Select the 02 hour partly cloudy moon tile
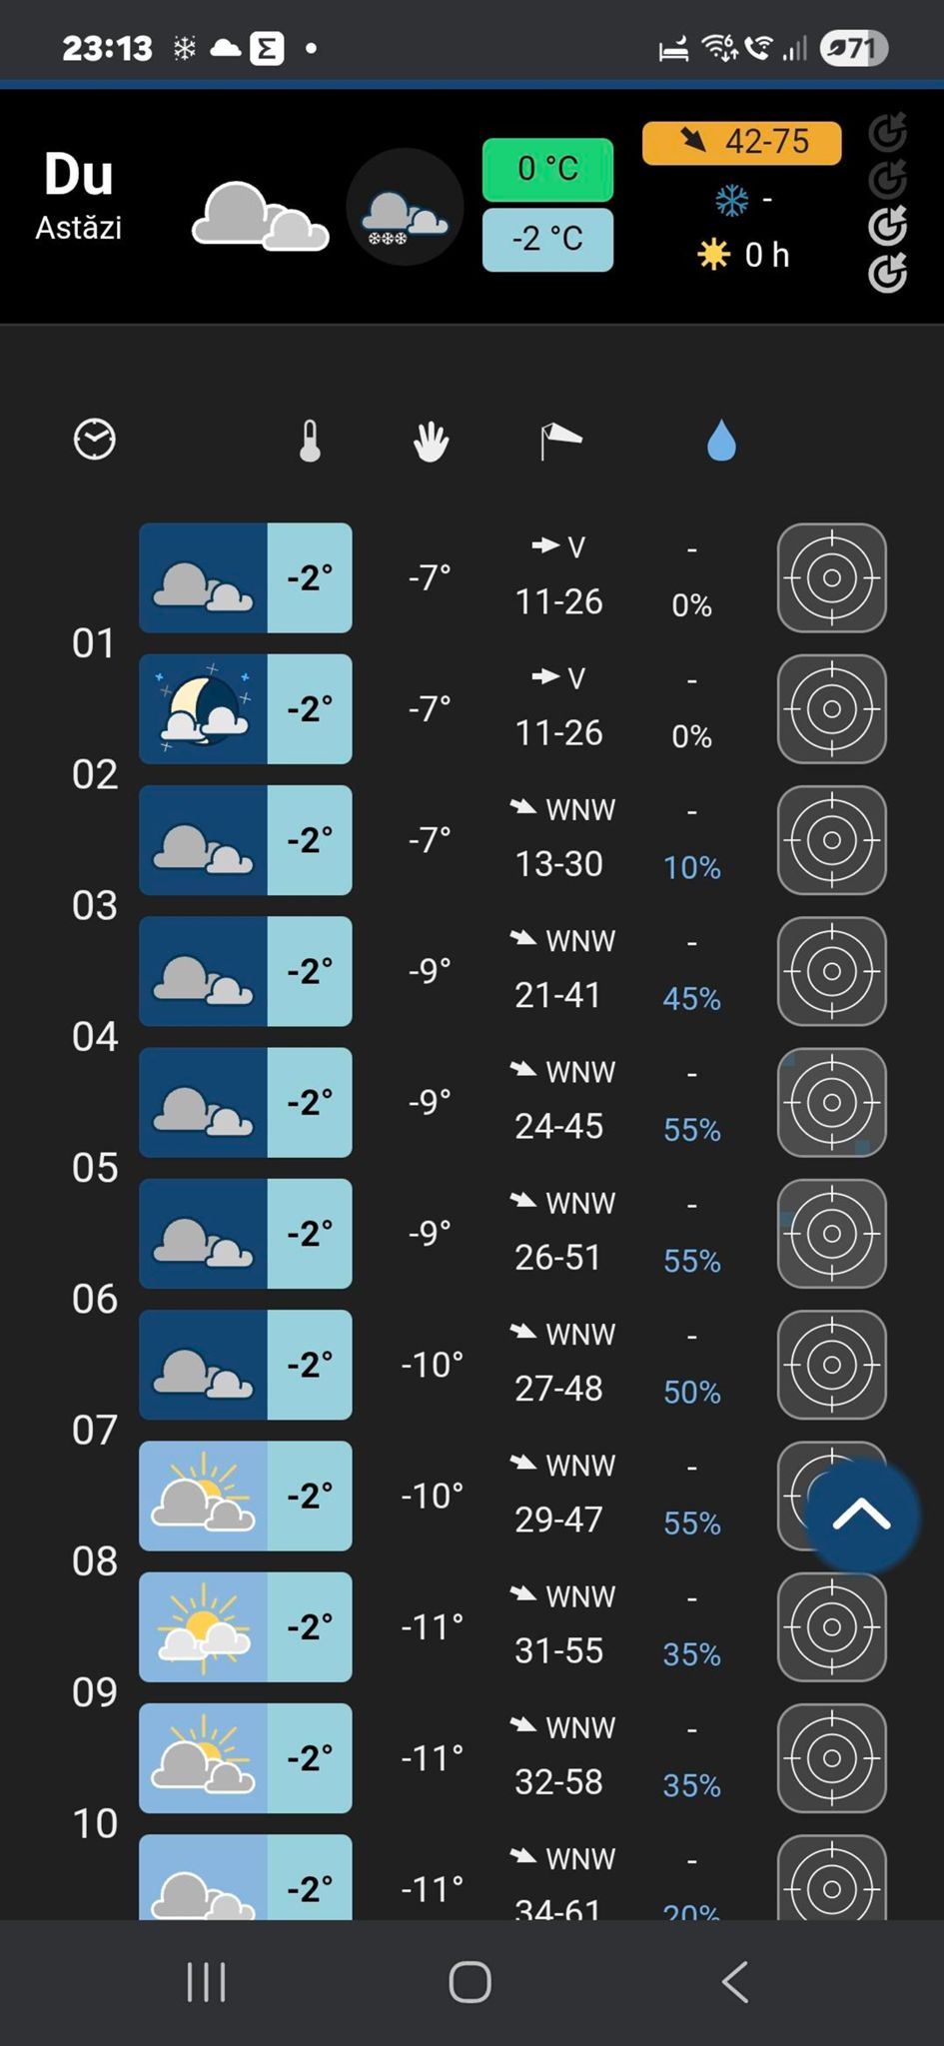The width and height of the screenshot is (944, 2046). (204, 709)
